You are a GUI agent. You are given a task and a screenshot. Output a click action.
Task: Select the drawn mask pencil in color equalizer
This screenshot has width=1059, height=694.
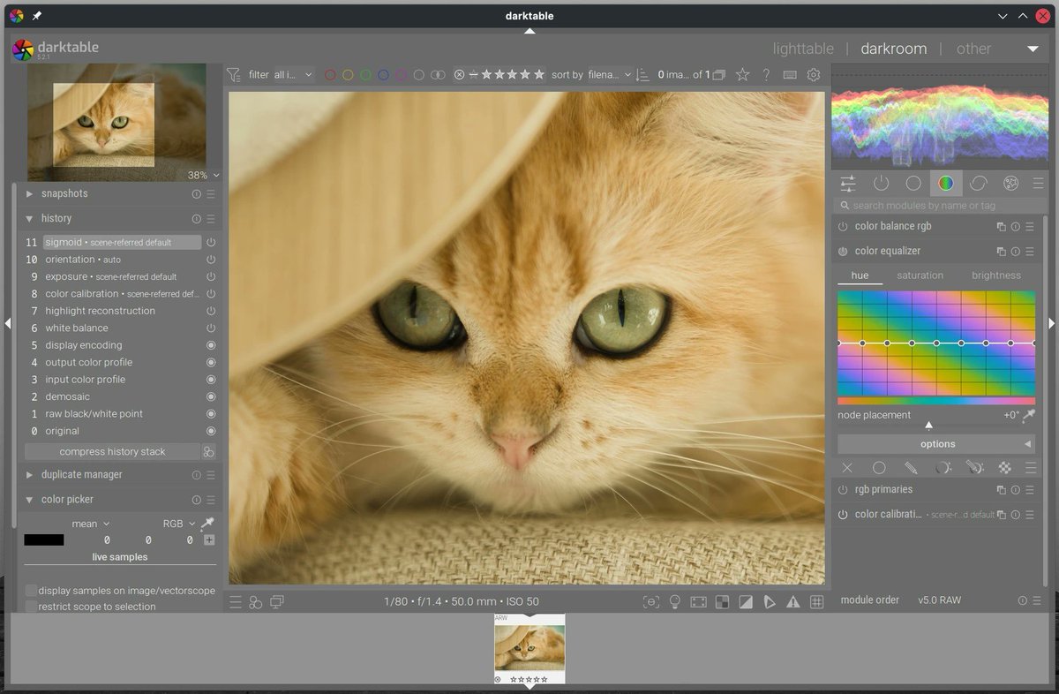pos(911,467)
